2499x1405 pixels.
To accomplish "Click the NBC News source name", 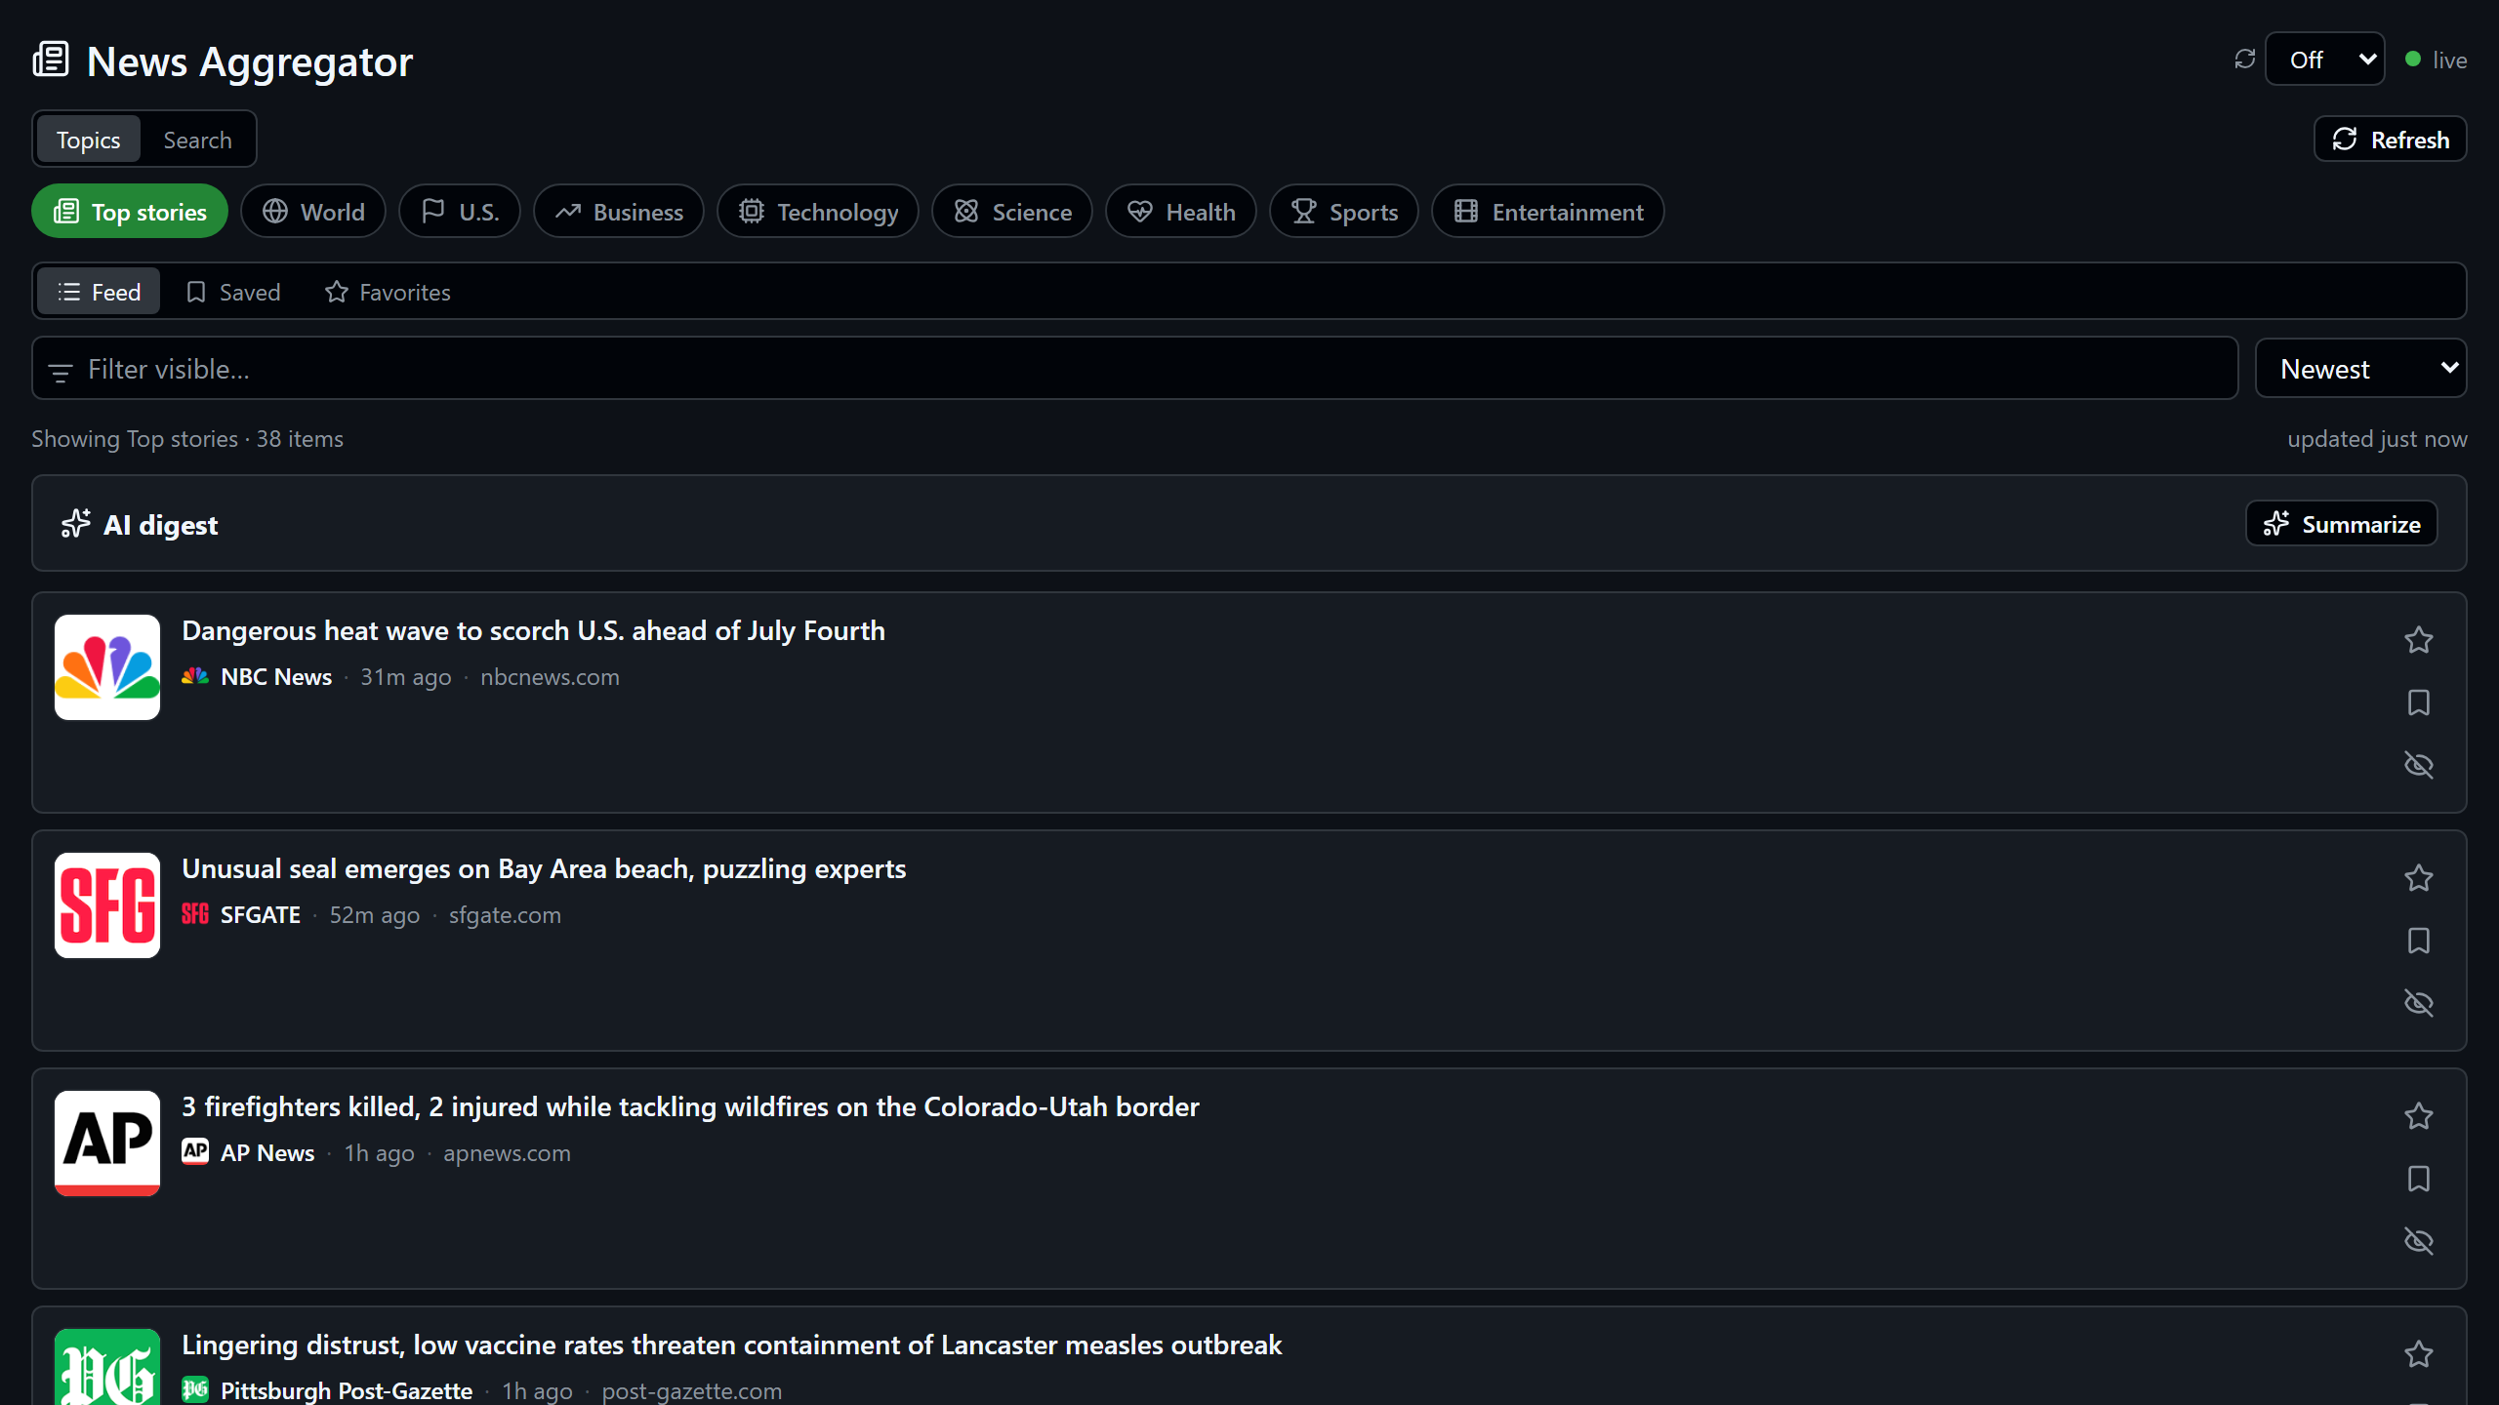I will 276,676.
